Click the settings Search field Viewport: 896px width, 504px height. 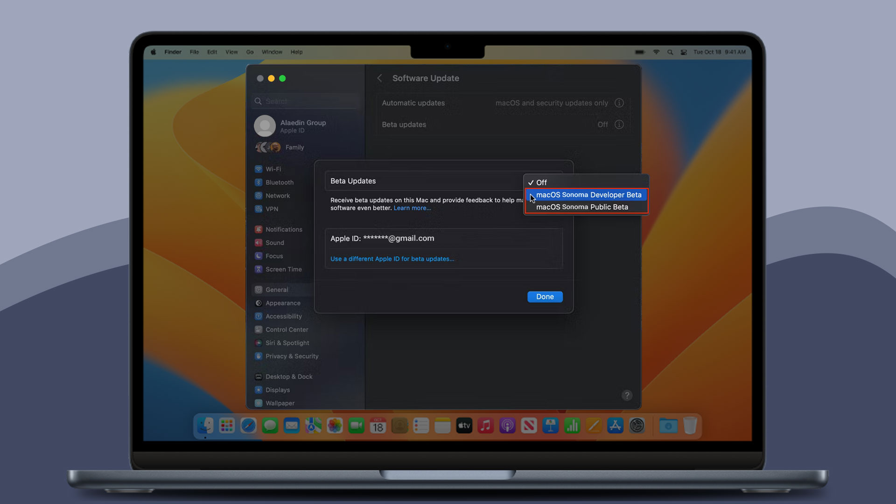coord(305,101)
